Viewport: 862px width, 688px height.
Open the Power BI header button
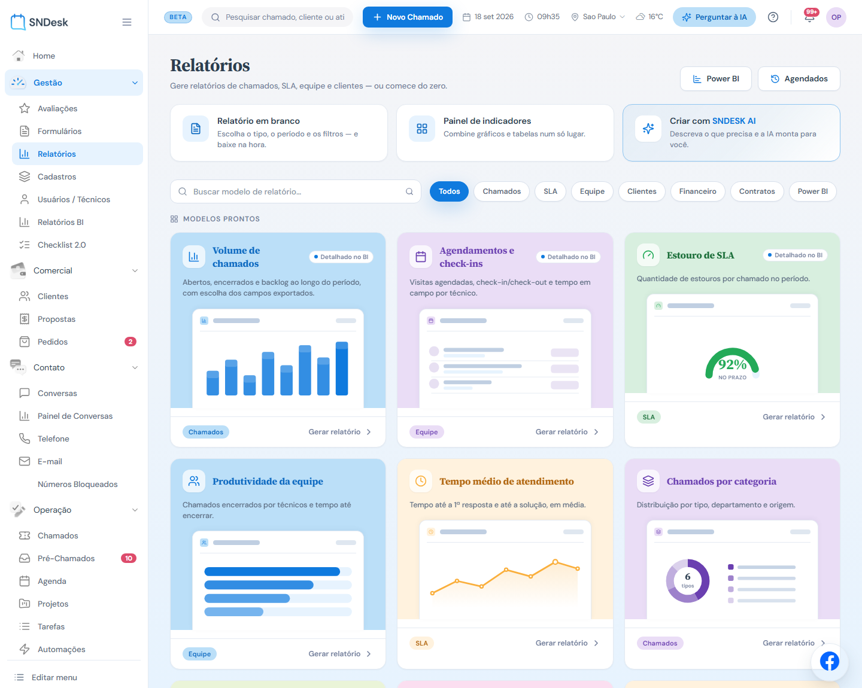[716, 78]
